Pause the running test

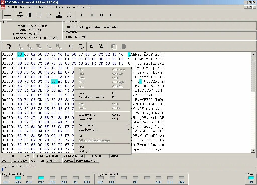111,15
